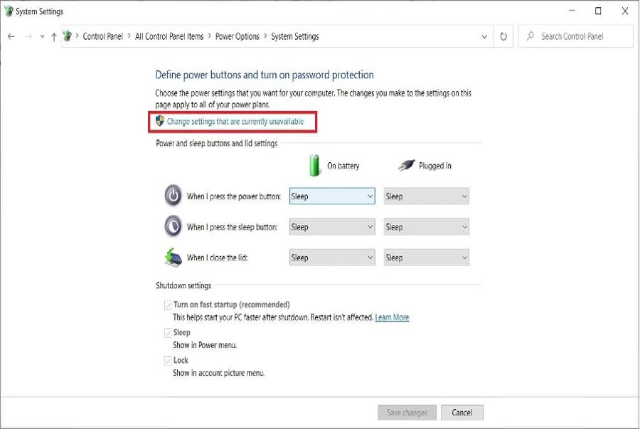Image resolution: width=640 pixels, height=429 pixels.
Task: Click the sleep button moon icon
Action: (x=173, y=226)
